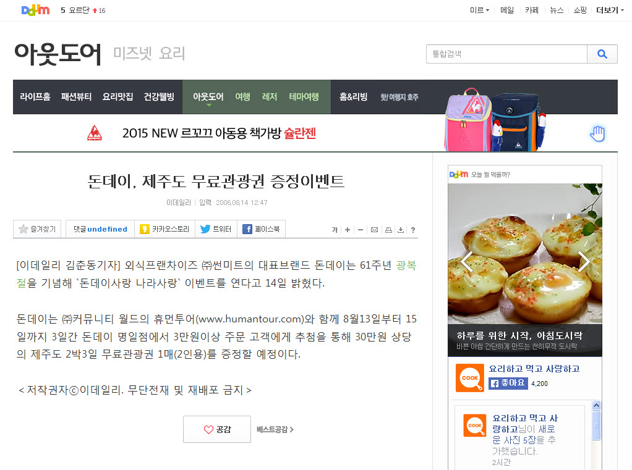Click the 광복절 highlighted link
This screenshot has height=470, width=632.
point(406,265)
